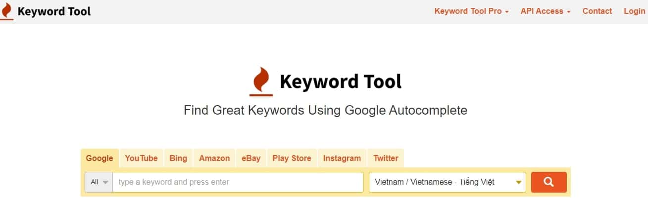The width and height of the screenshot is (648, 202).
Task: Expand the Vietnam / Vietnamese language dropdown
Action: [x=447, y=182]
